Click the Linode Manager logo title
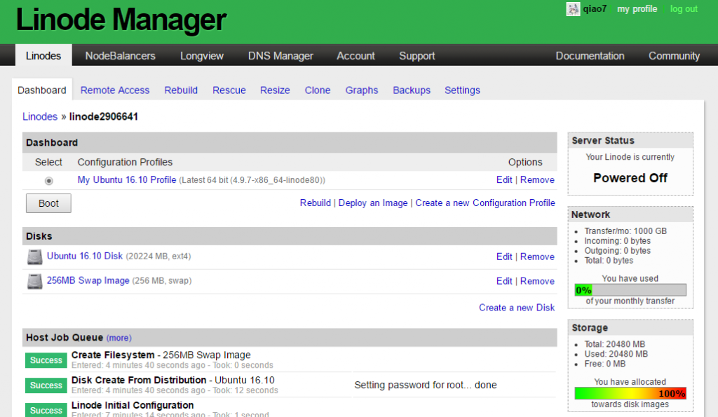The height and width of the screenshot is (417, 718). 121,20
